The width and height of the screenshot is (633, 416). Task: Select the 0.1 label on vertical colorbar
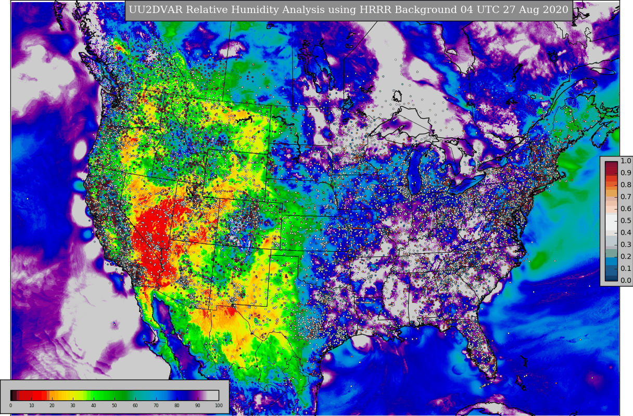(x=626, y=269)
